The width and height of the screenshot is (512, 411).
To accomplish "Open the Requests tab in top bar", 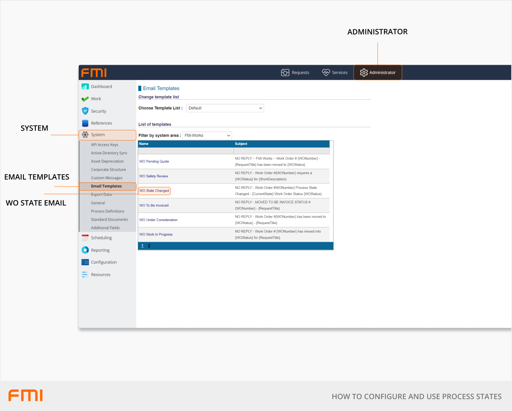I will pos(295,73).
